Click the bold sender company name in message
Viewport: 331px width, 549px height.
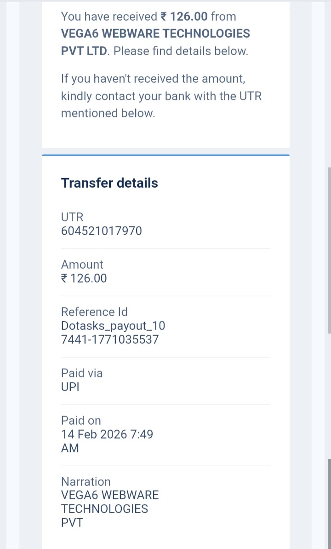pyautogui.click(x=155, y=34)
